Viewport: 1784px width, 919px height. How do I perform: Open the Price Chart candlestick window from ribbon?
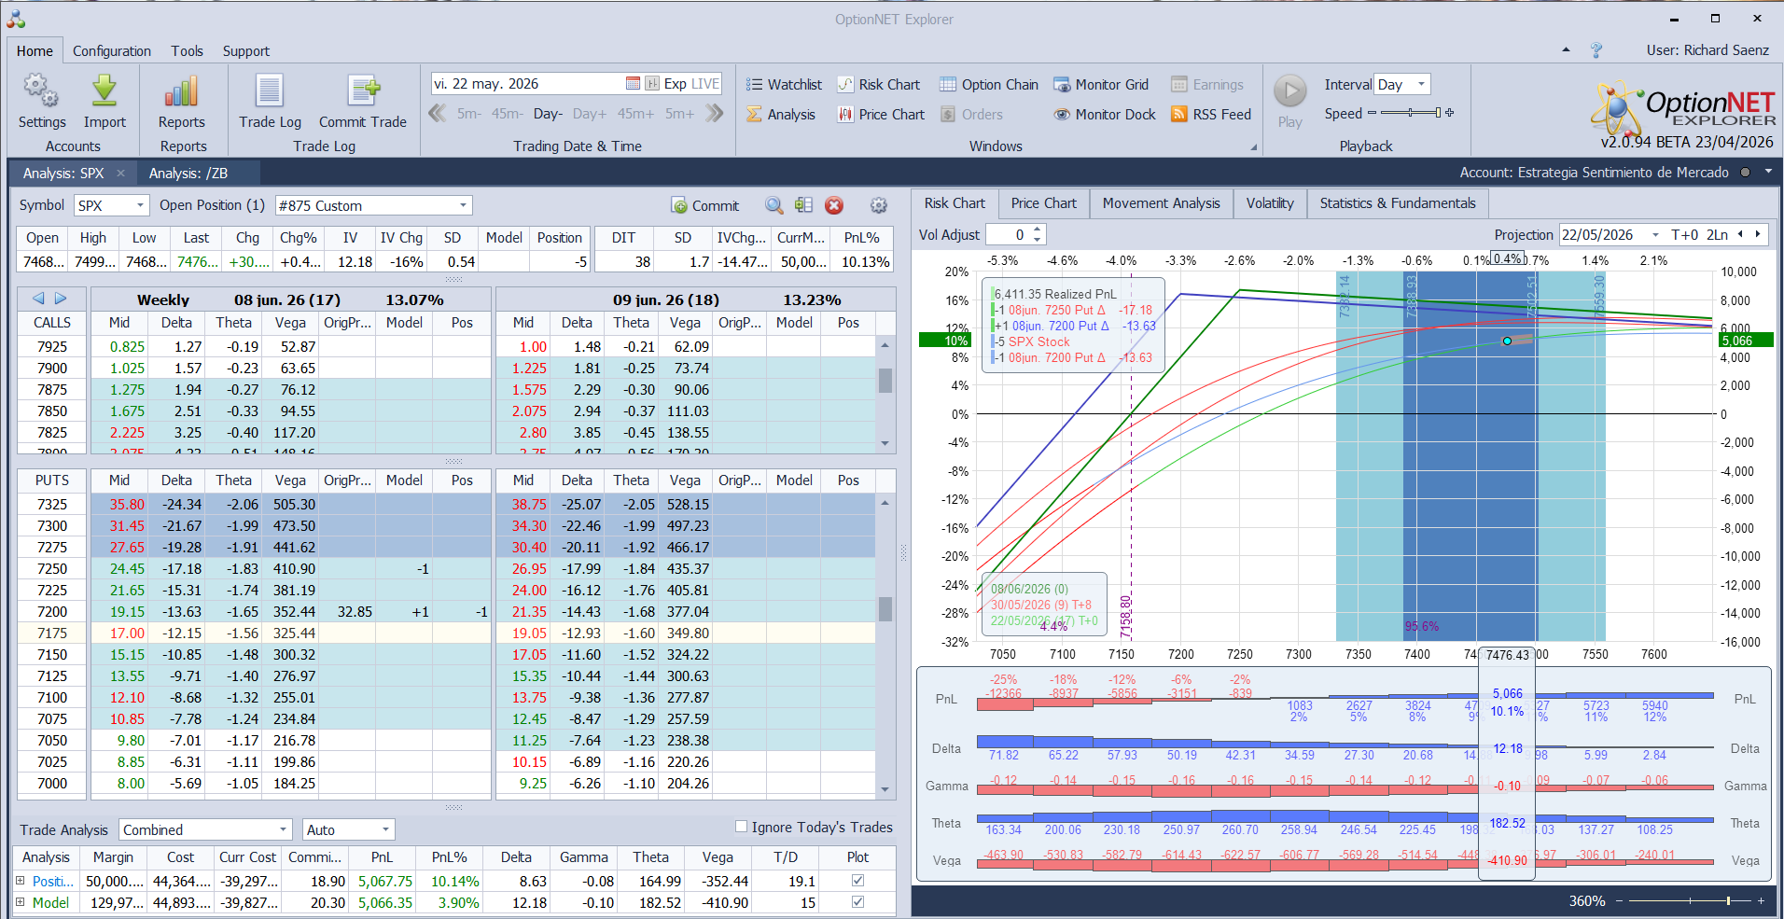881,115
